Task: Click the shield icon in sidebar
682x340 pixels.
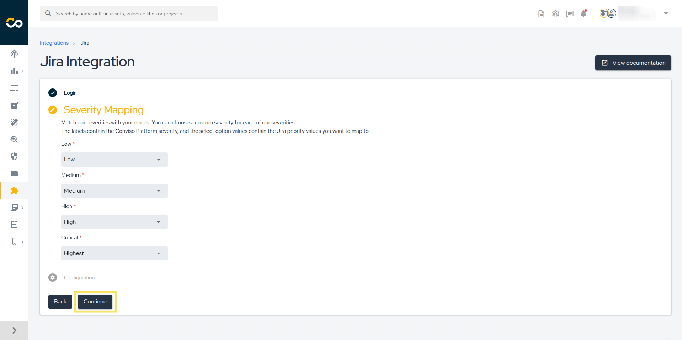Action: point(14,156)
